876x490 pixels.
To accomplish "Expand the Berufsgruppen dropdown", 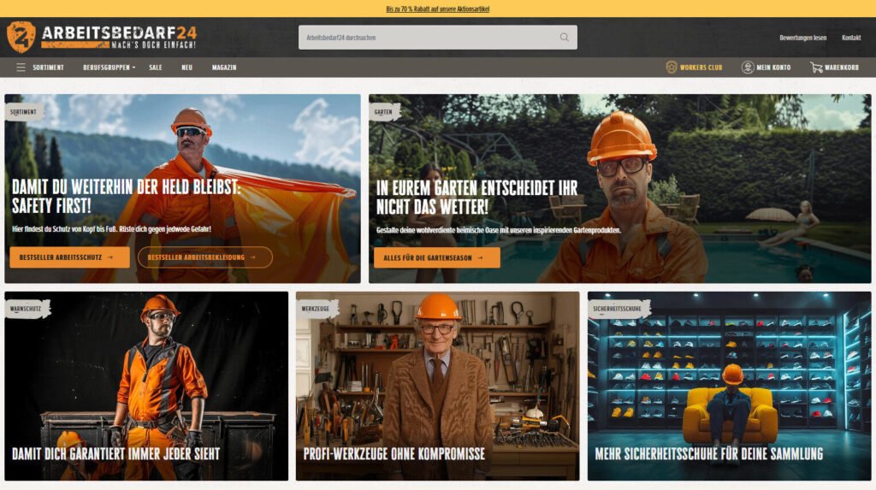I will click(x=109, y=68).
